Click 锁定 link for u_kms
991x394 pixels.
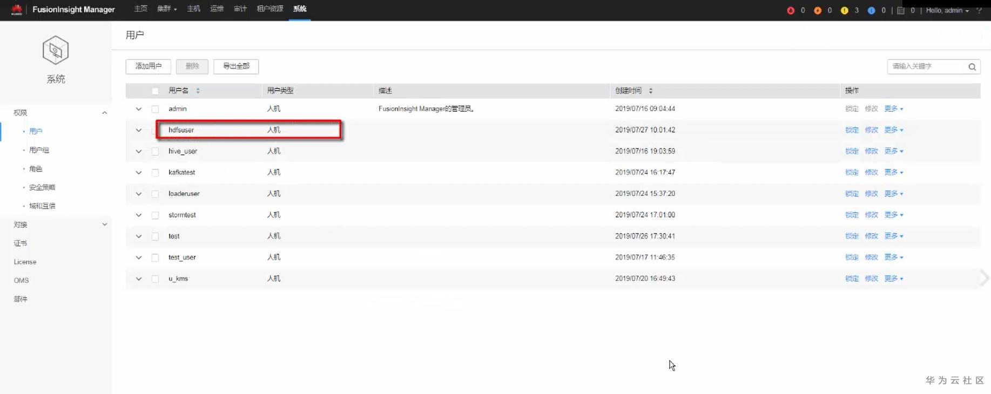(x=852, y=279)
